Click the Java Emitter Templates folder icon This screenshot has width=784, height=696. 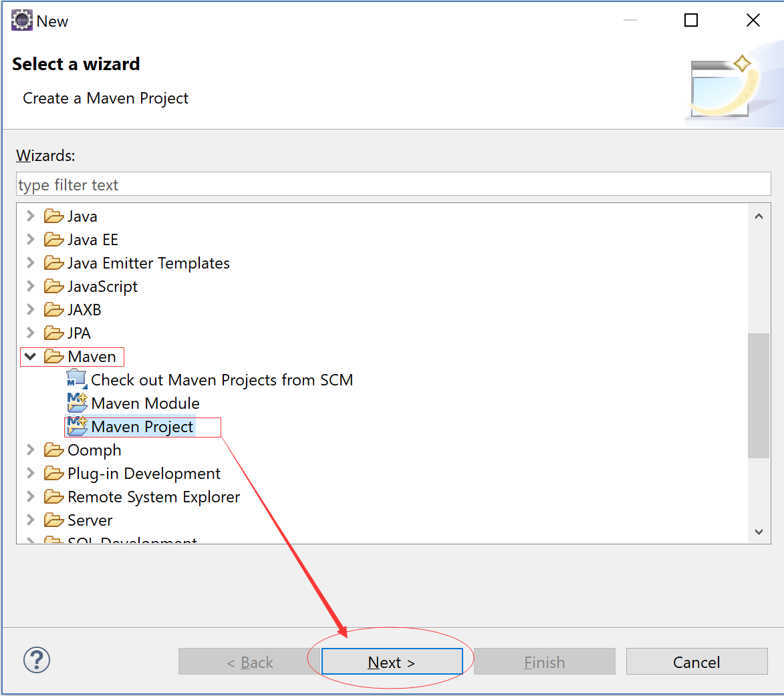tap(53, 263)
